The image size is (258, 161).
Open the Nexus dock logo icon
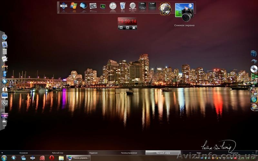coord(64,6)
